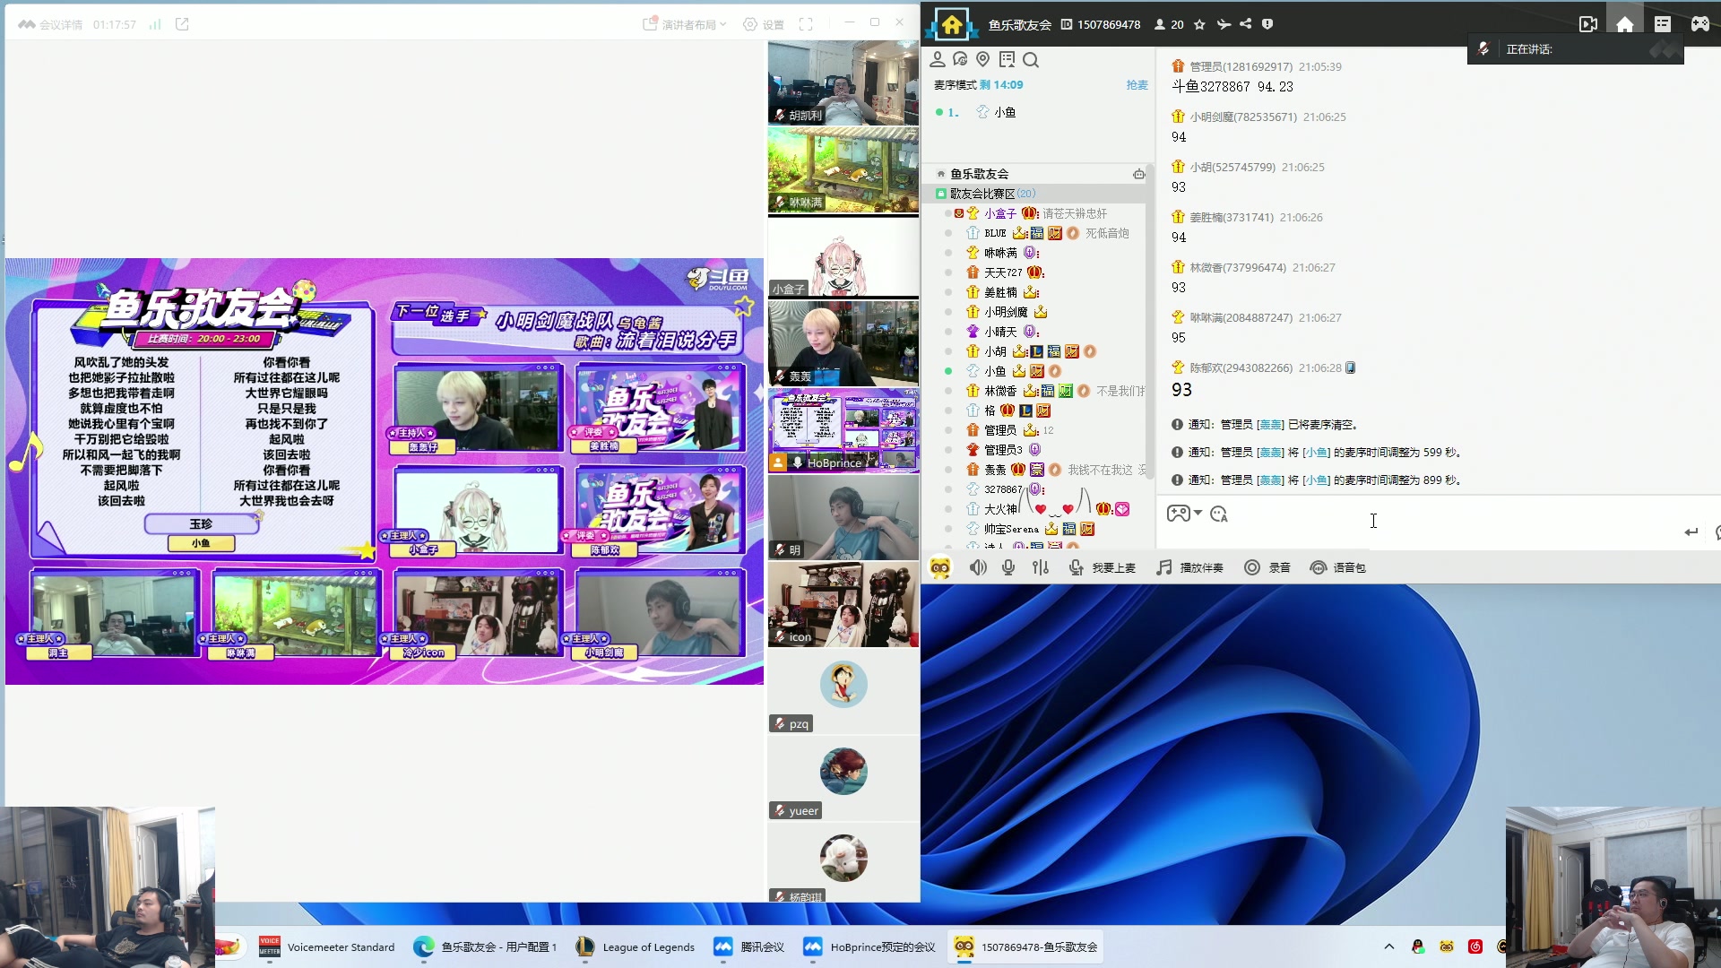Select user 小盒子 in member list
The image size is (1721, 968).
[1000, 213]
